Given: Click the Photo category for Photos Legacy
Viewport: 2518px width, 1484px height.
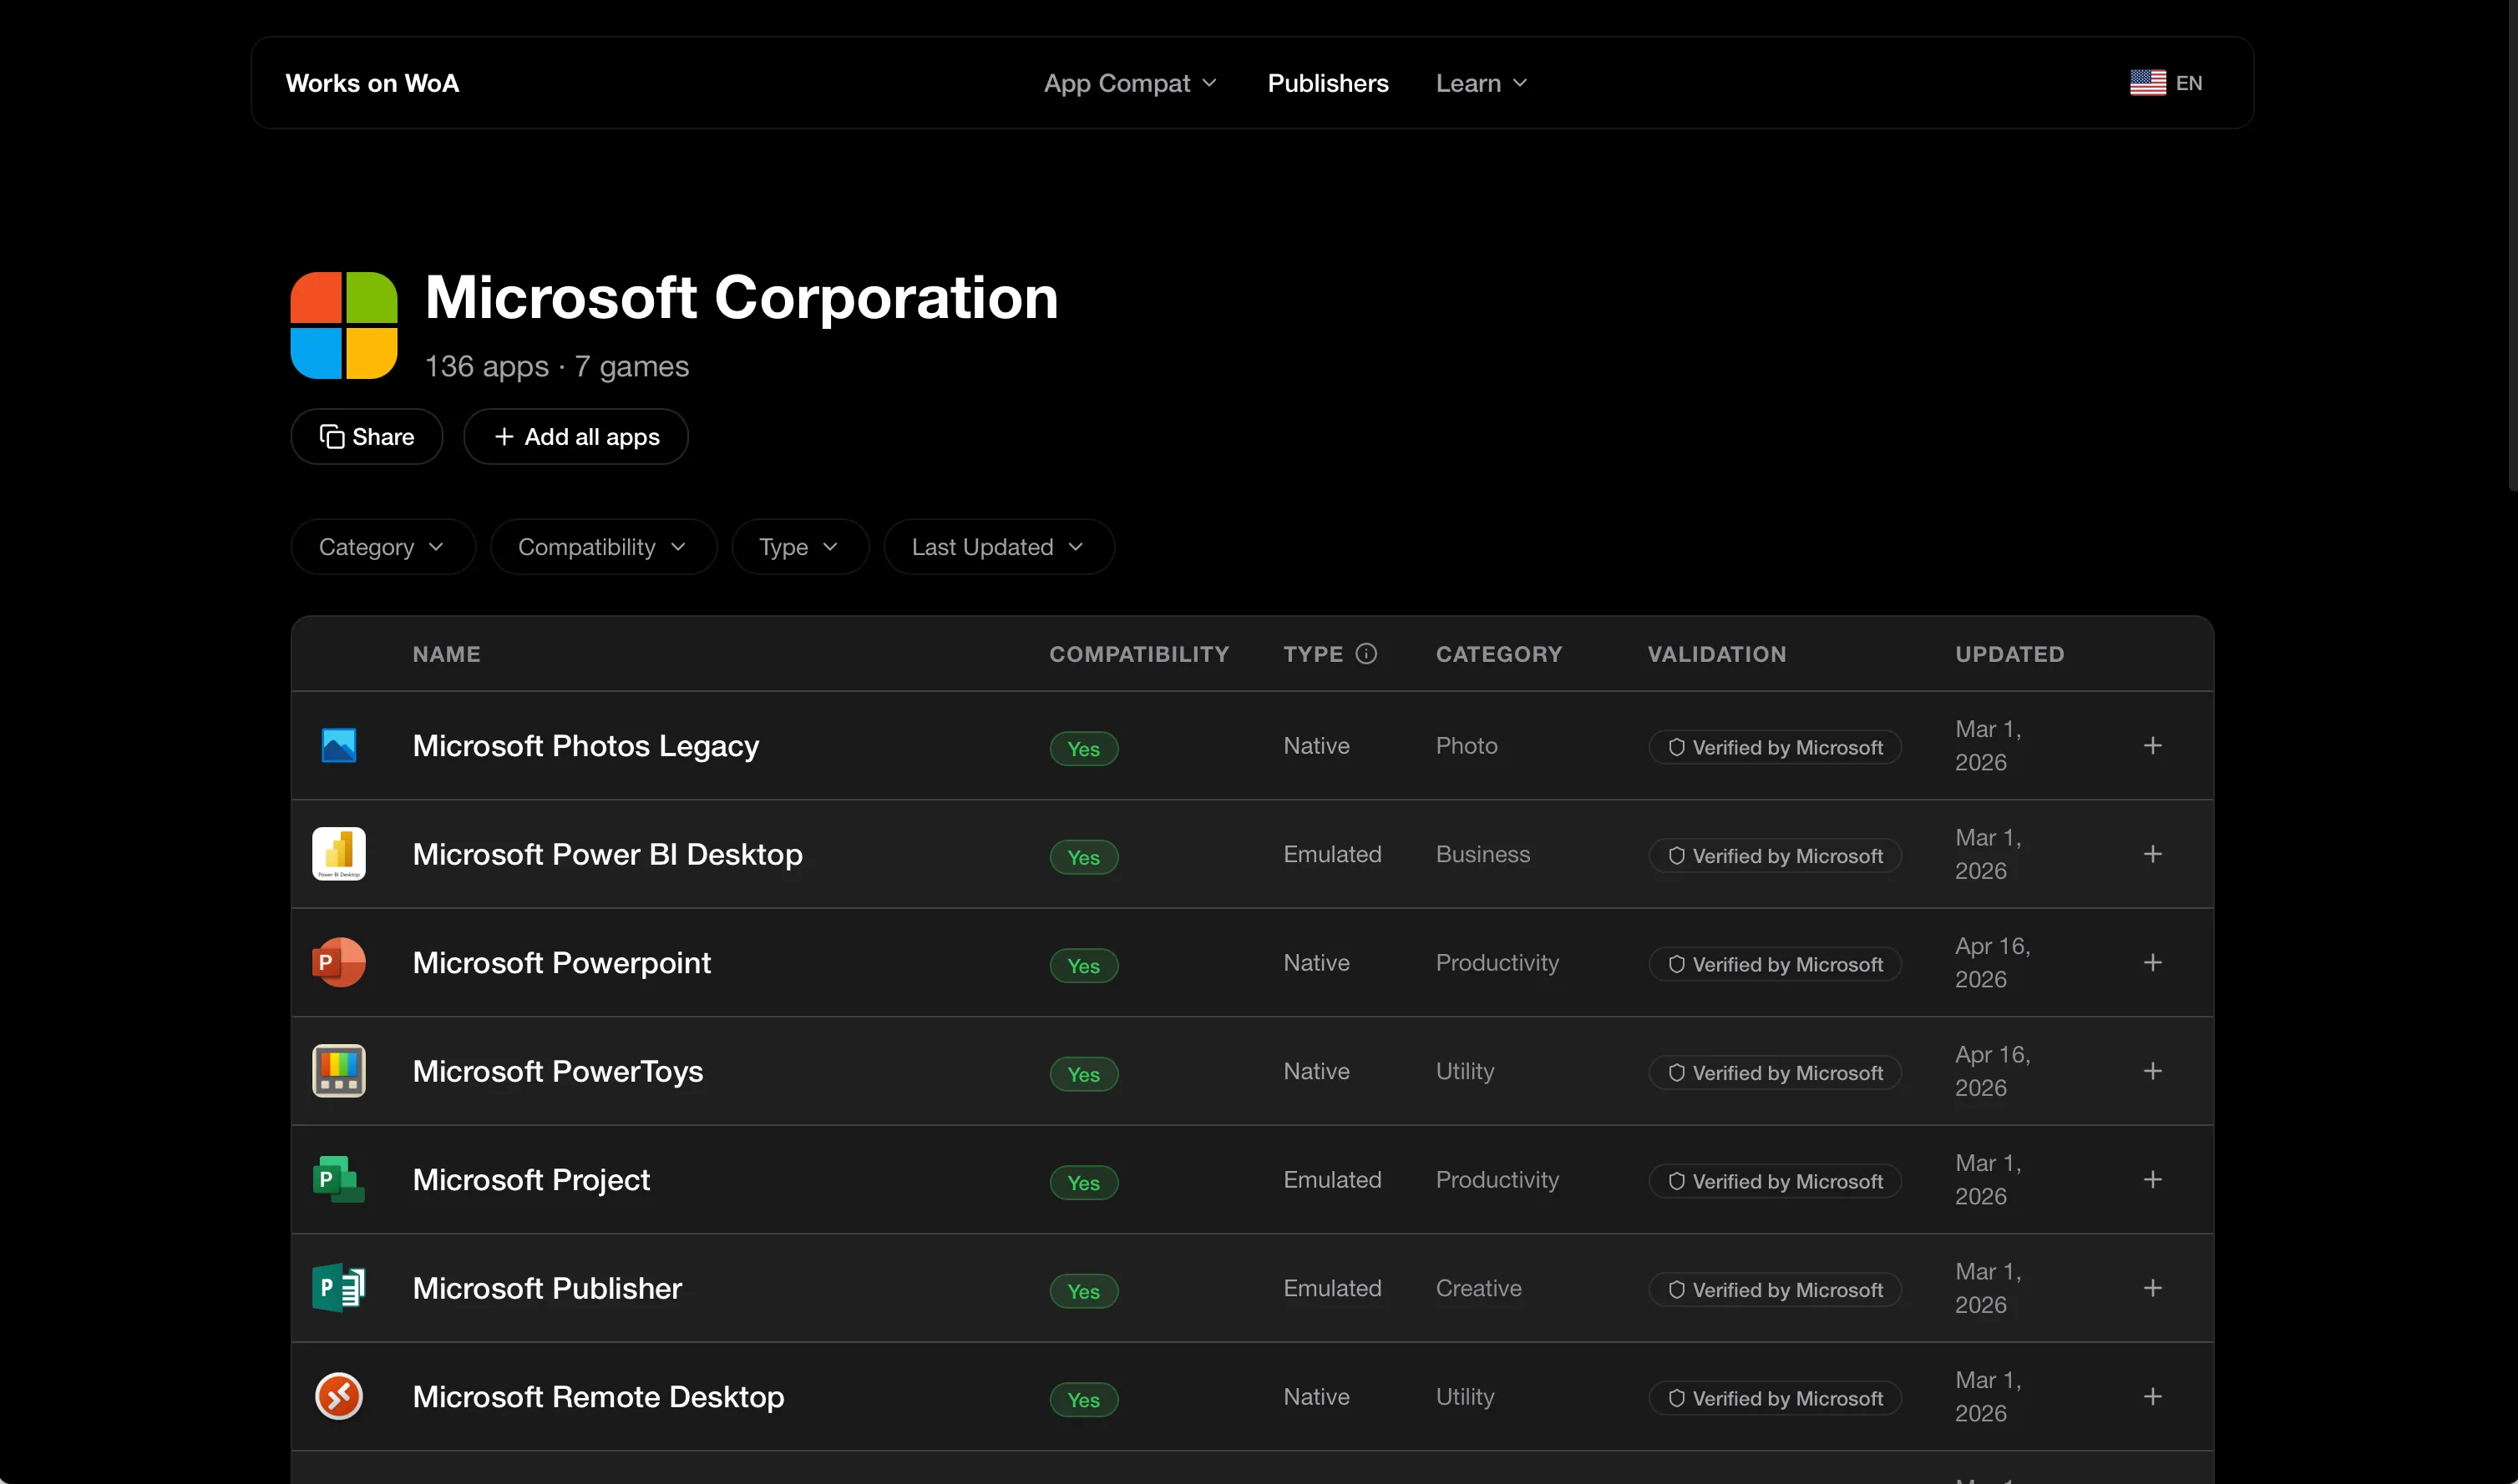Looking at the screenshot, I should [x=1467, y=746].
